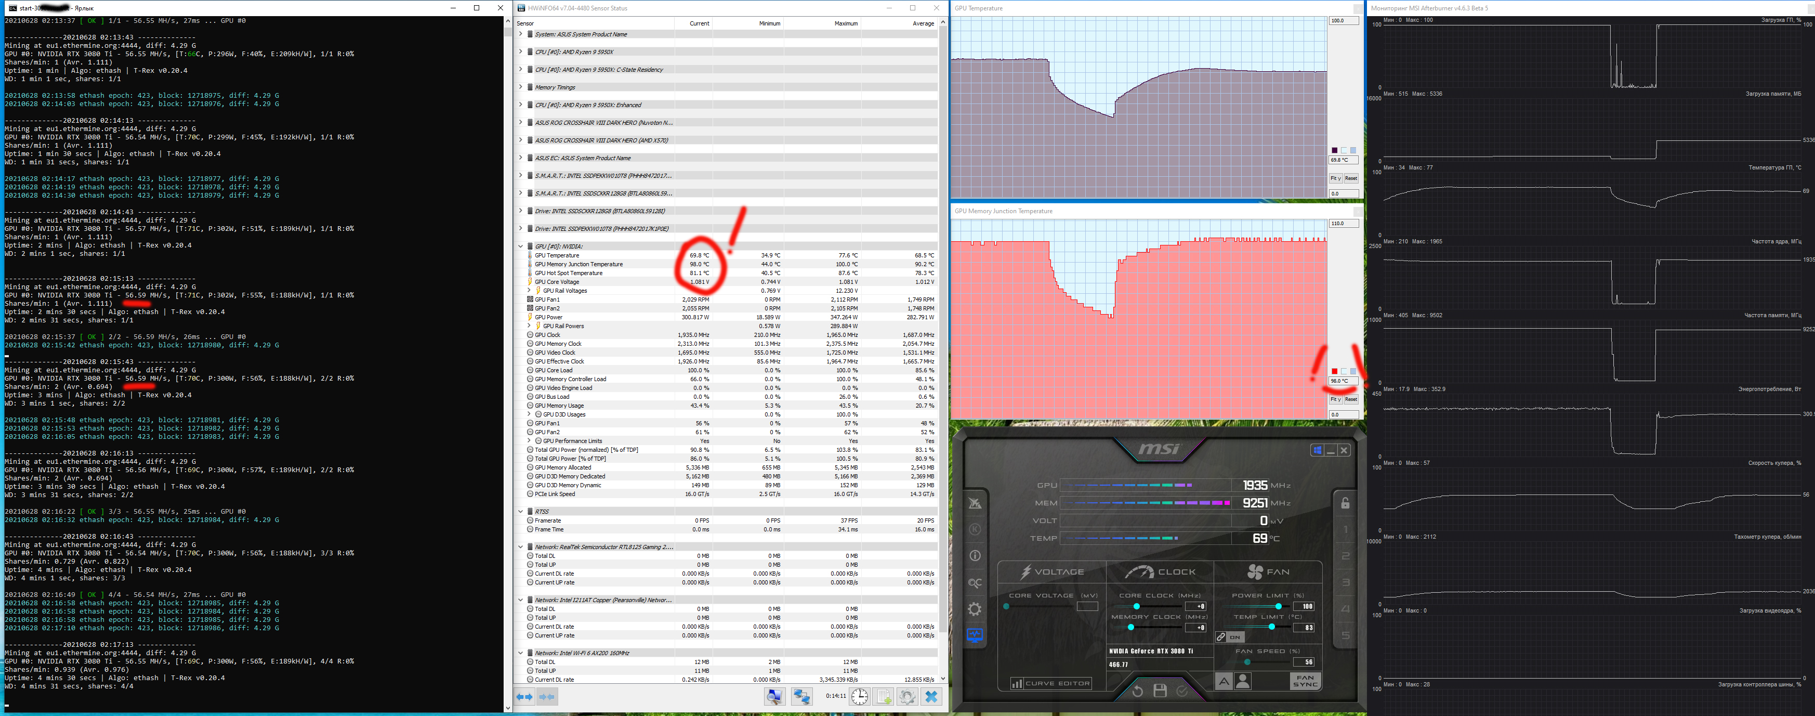Click the Afterburner OC Scanner icon
1815x716 pixels.
[x=975, y=583]
